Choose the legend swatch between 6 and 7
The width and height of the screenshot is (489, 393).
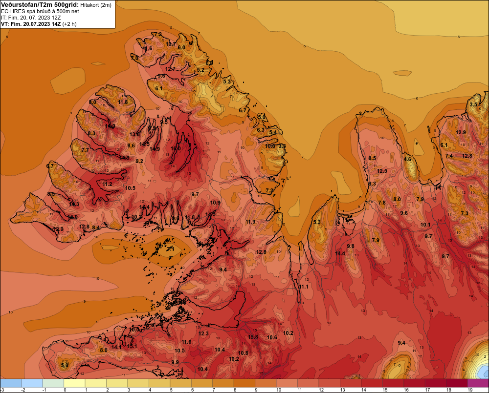click(x=202, y=383)
